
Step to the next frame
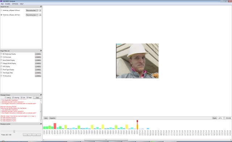point(36,135)
